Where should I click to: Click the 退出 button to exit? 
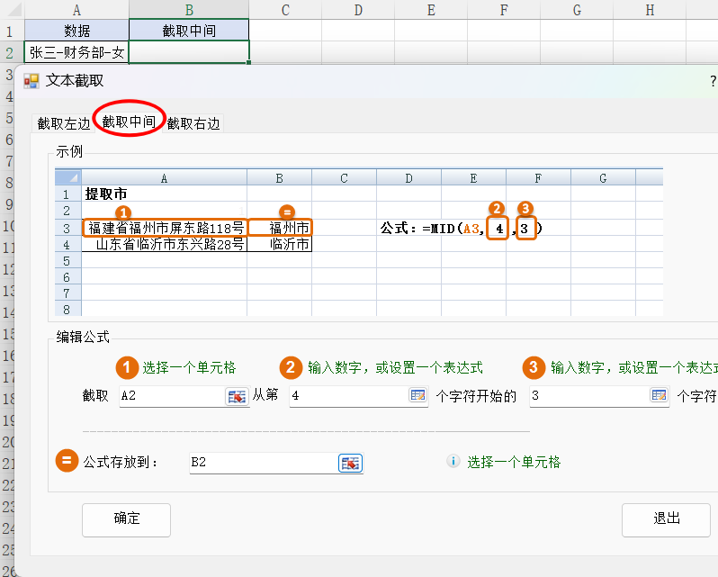pyautogui.click(x=667, y=518)
